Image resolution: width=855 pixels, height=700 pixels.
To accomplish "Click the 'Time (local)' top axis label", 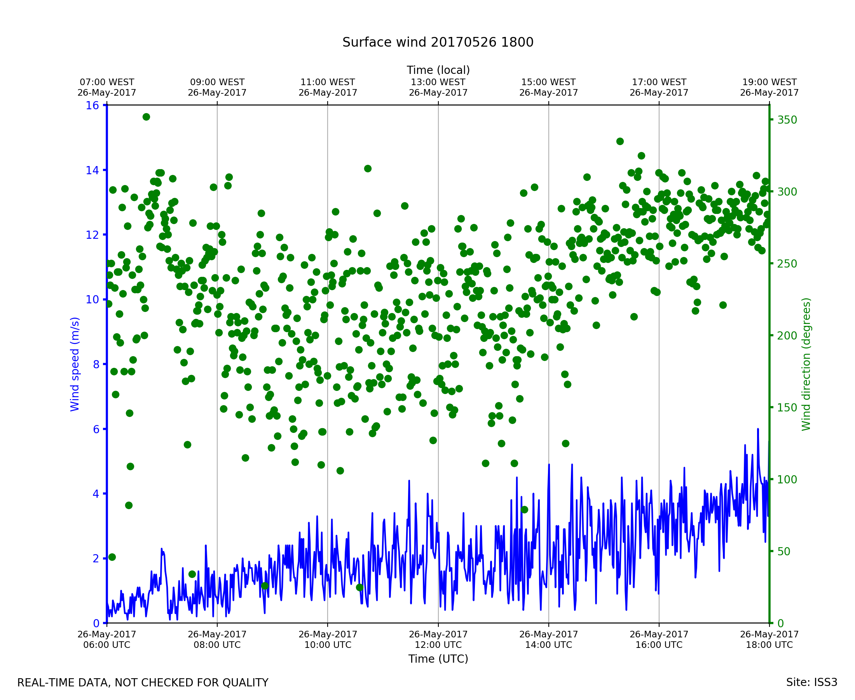I will tap(438, 70).
